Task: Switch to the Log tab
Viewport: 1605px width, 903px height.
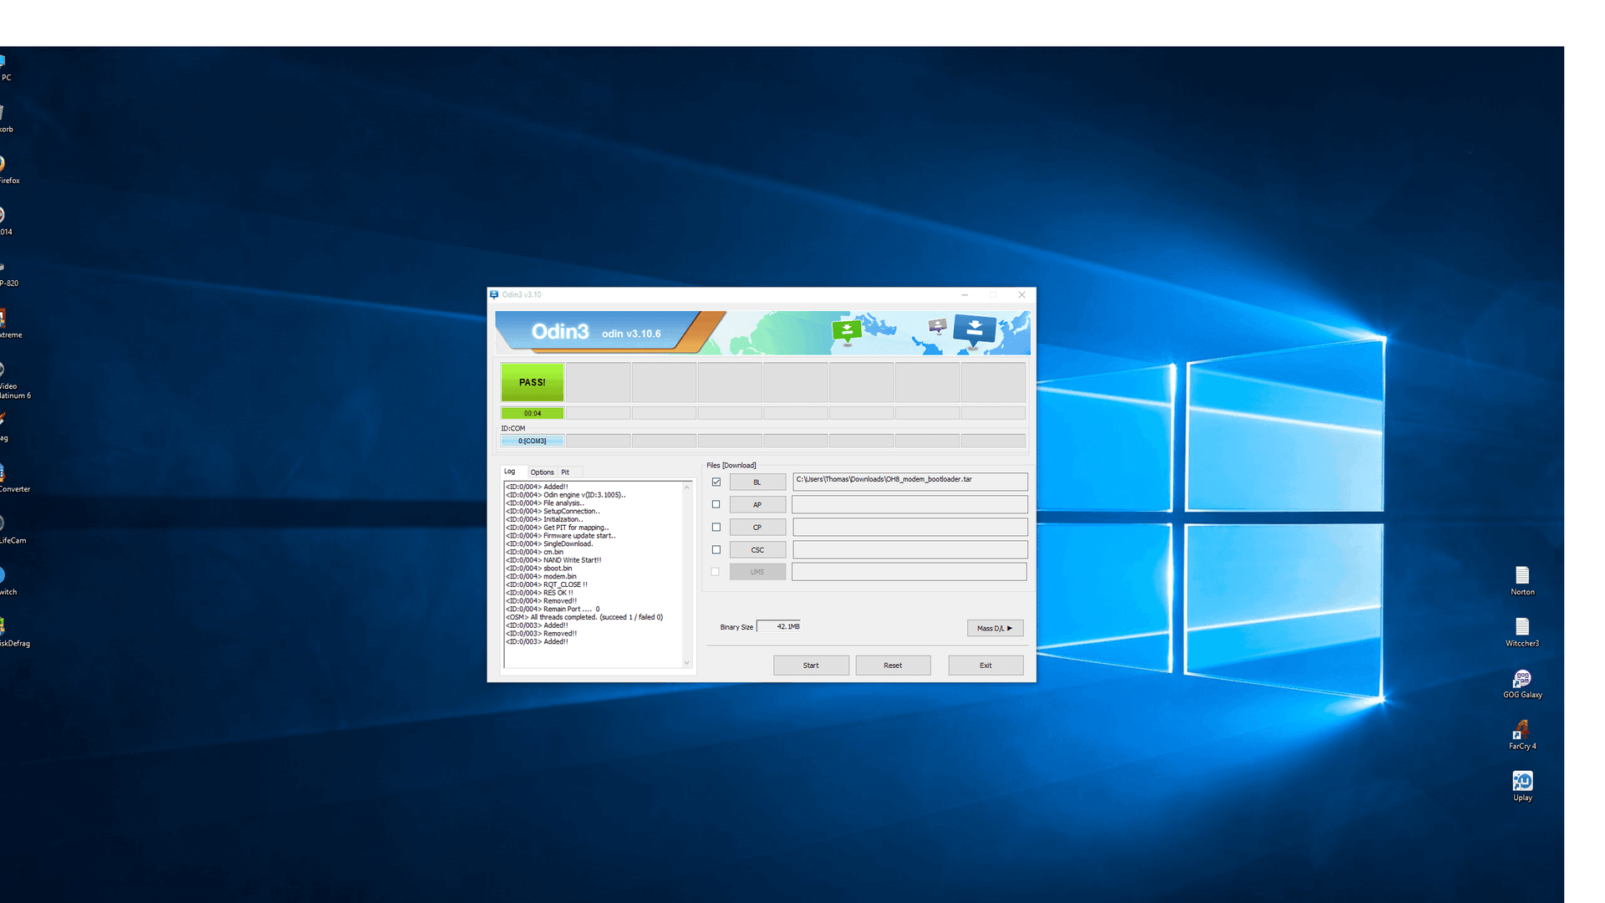Action: point(510,472)
